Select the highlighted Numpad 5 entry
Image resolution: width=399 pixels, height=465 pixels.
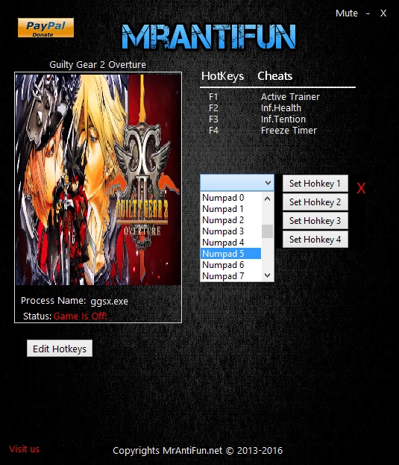pyautogui.click(x=231, y=254)
